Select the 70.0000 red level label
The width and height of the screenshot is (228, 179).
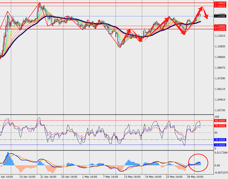tap(220, 126)
